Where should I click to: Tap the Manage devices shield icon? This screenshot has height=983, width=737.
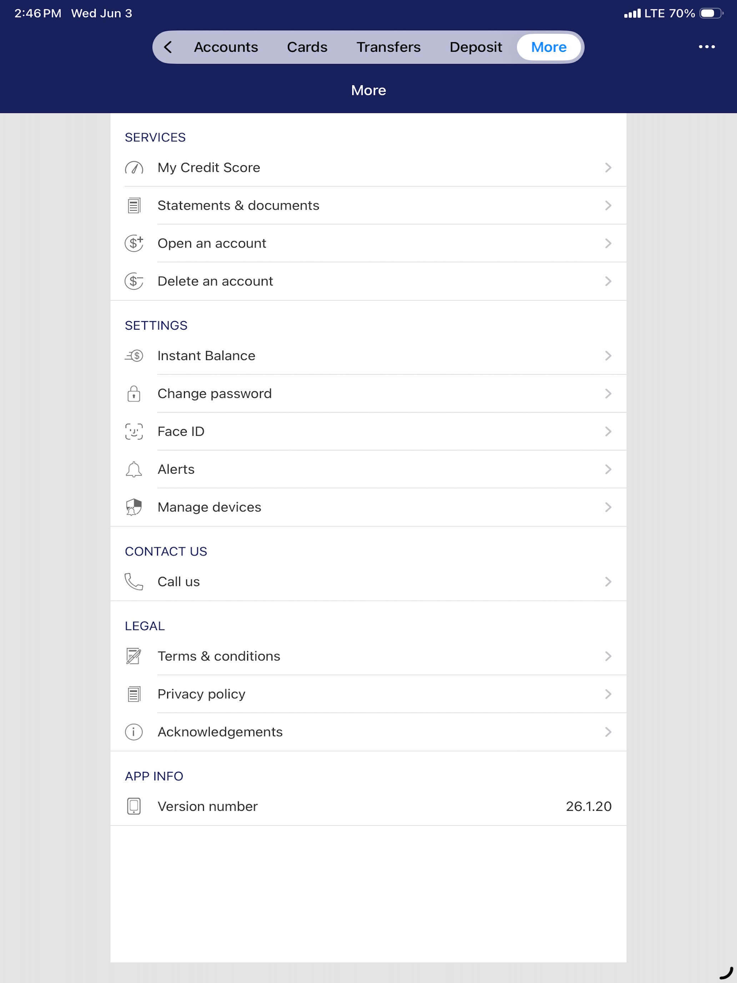pyautogui.click(x=134, y=507)
